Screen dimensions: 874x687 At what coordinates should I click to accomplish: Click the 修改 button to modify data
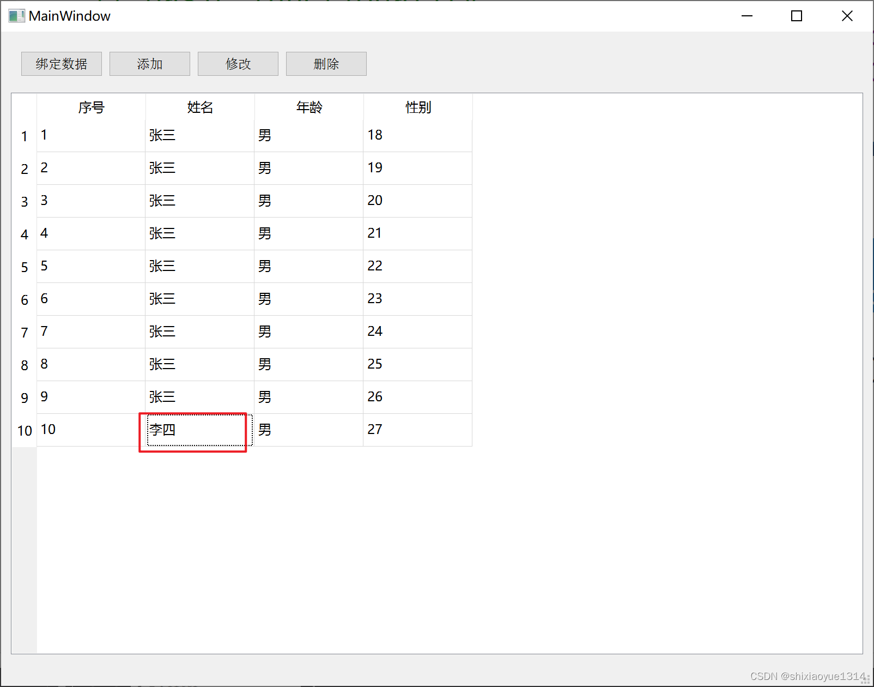pyautogui.click(x=238, y=64)
